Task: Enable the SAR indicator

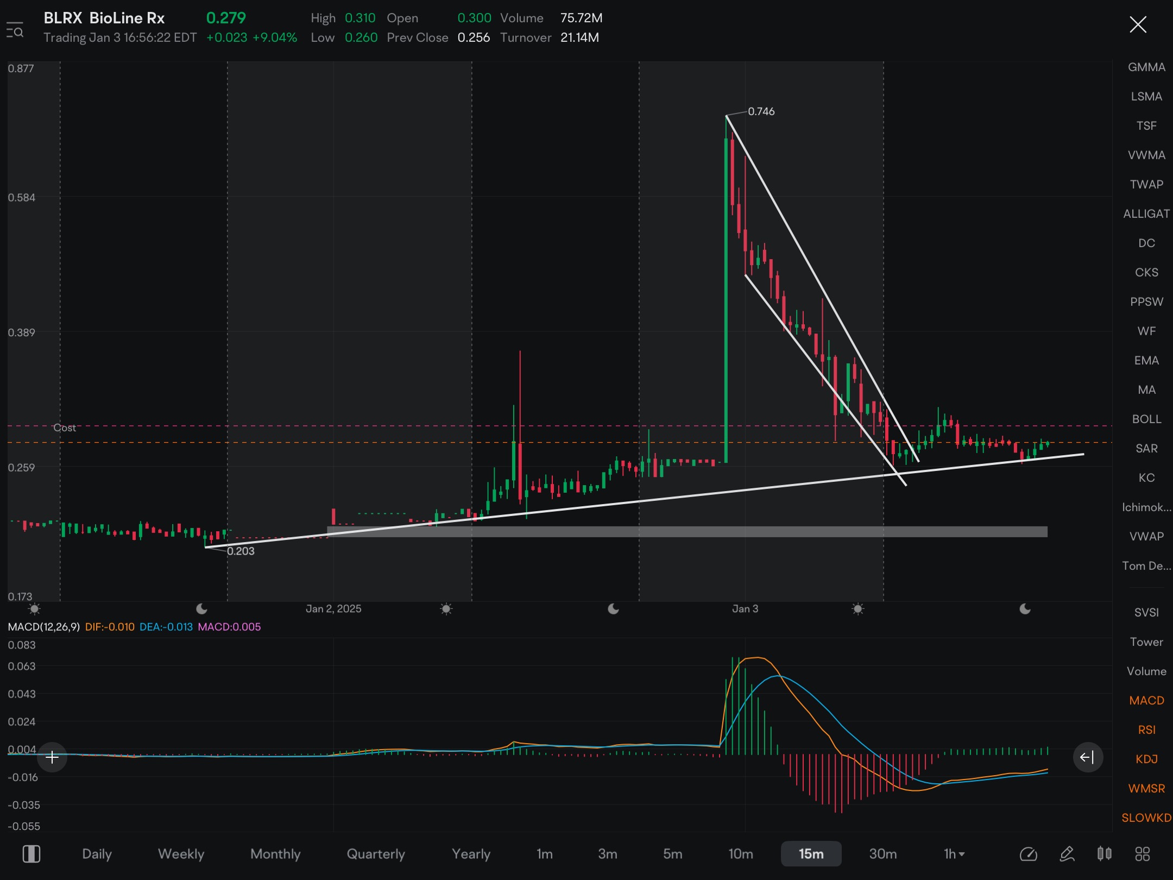Action: [1146, 449]
